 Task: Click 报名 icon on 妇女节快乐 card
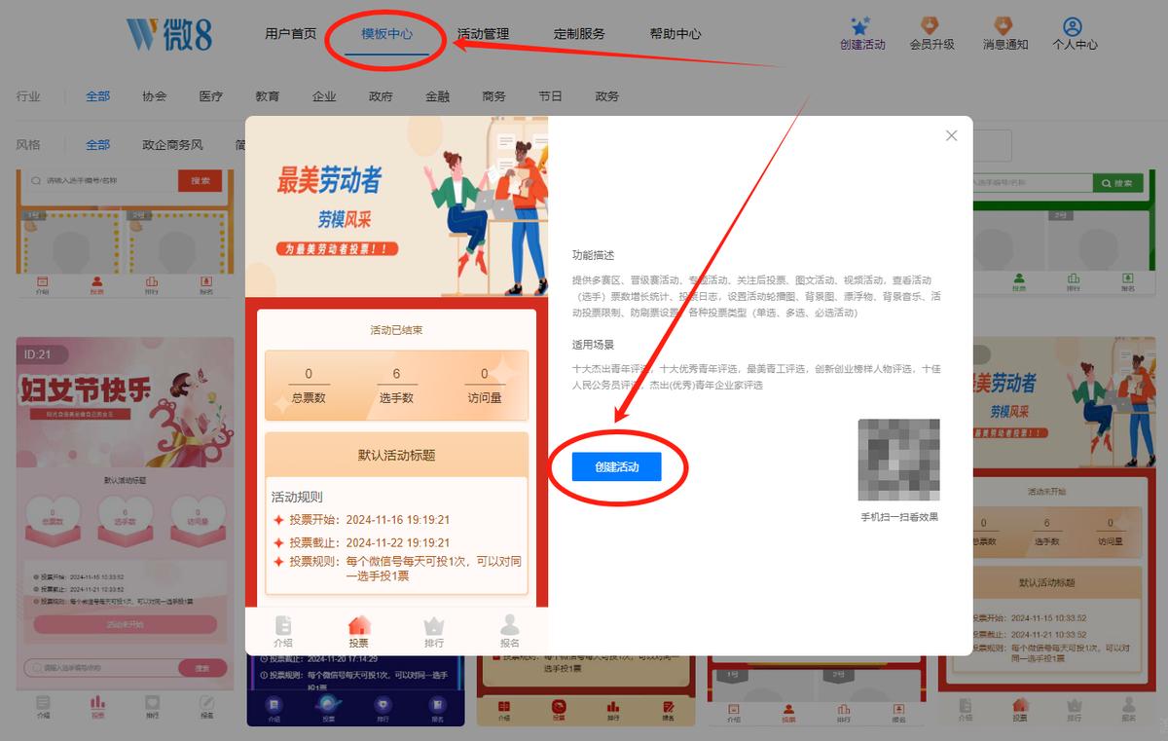pos(206,702)
